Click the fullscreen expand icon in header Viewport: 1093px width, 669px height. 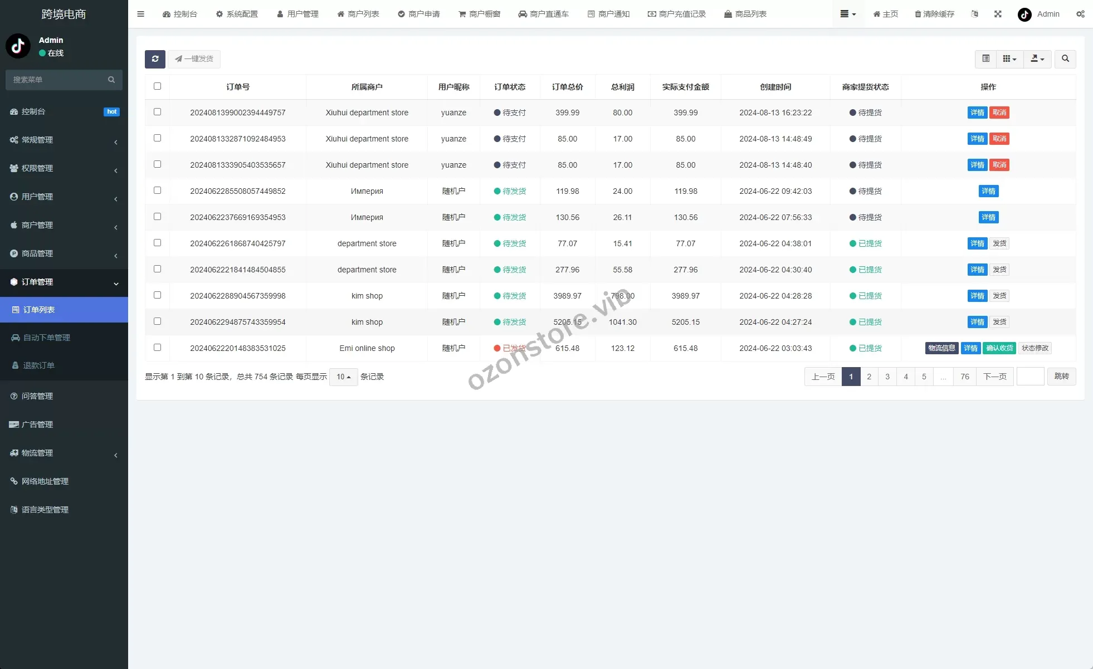pos(998,14)
